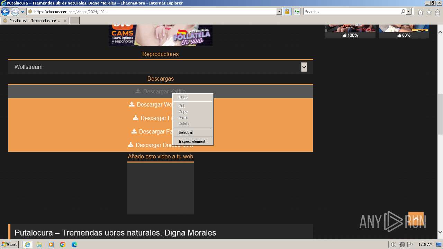
Task: Expand the address bar autocomplete dropdown
Action: tap(279, 12)
